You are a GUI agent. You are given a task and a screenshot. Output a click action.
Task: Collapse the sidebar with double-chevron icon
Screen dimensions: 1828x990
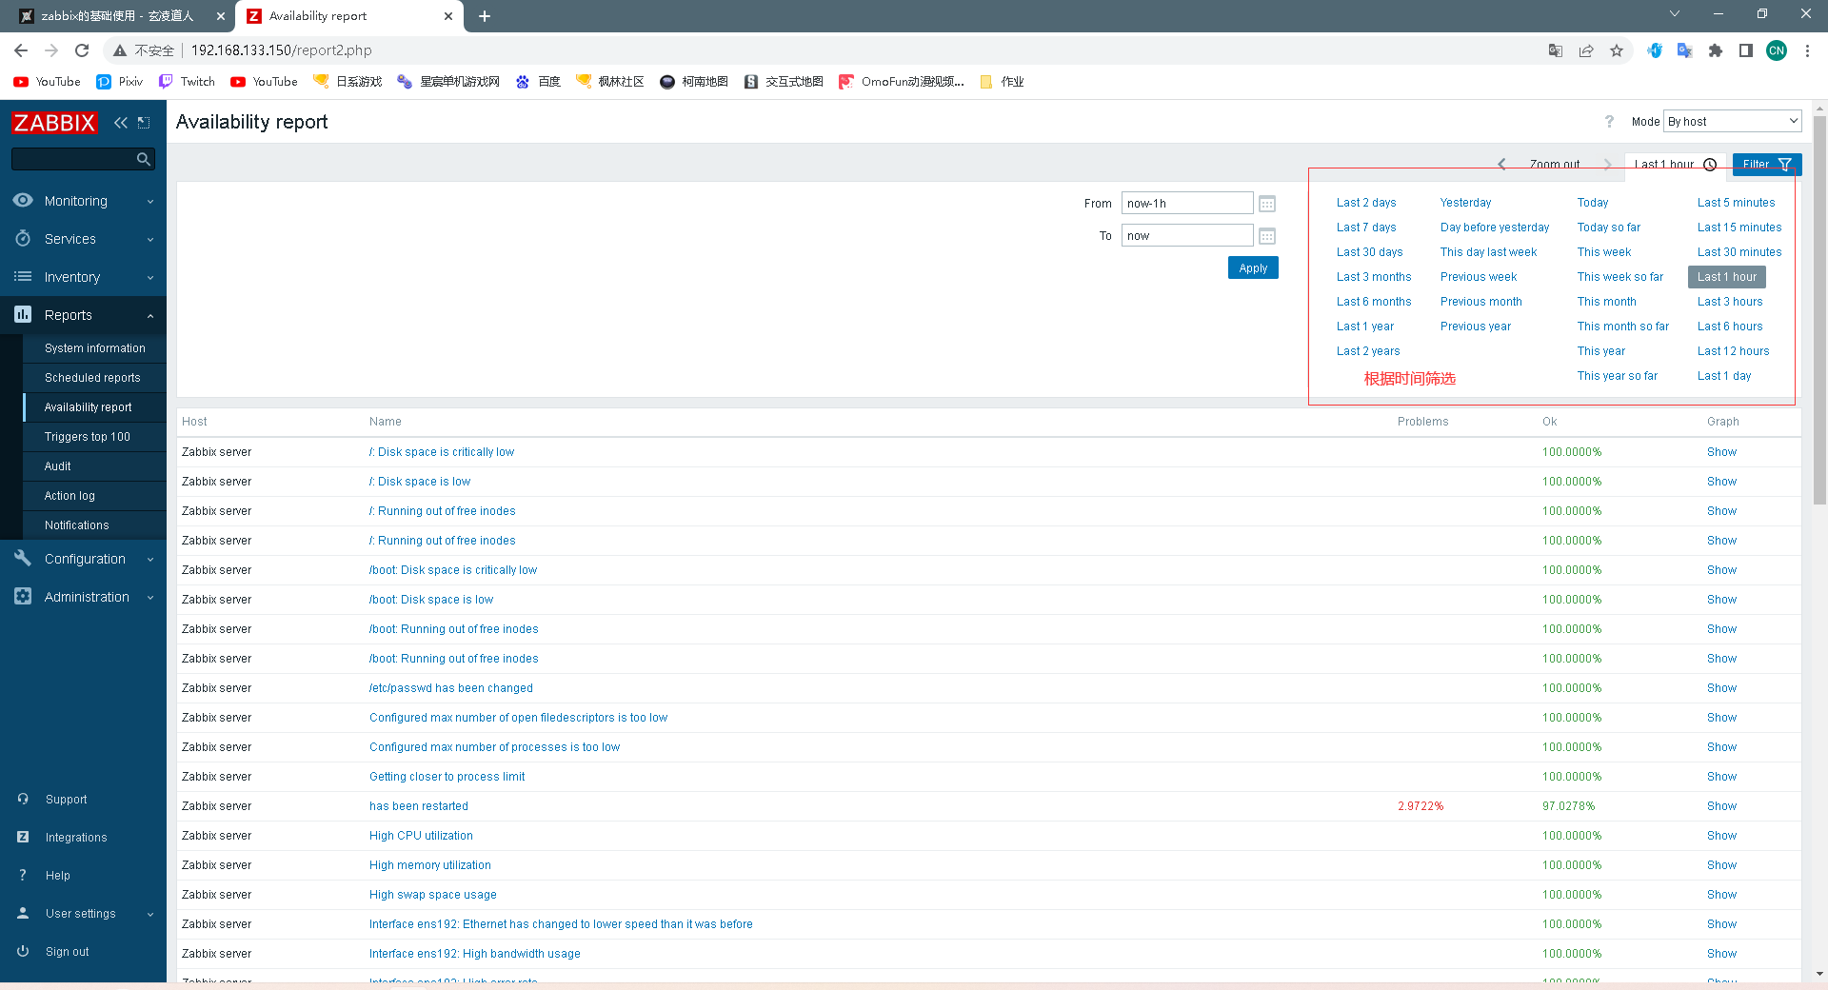tap(121, 122)
